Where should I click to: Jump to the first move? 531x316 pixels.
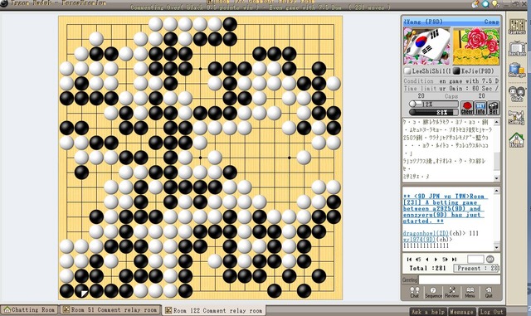point(409,259)
